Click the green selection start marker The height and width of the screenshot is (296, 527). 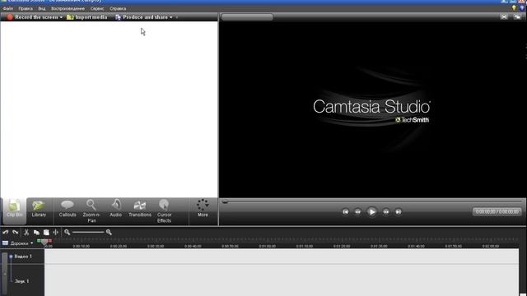[x=39, y=241]
